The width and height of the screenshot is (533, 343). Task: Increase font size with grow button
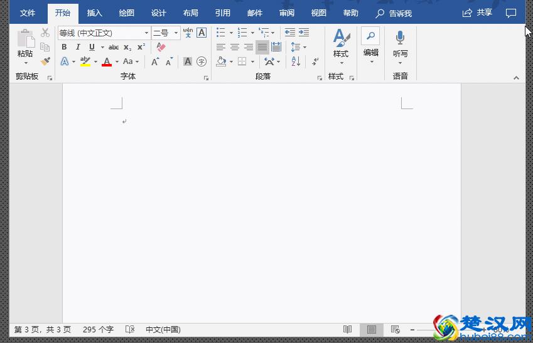click(155, 61)
